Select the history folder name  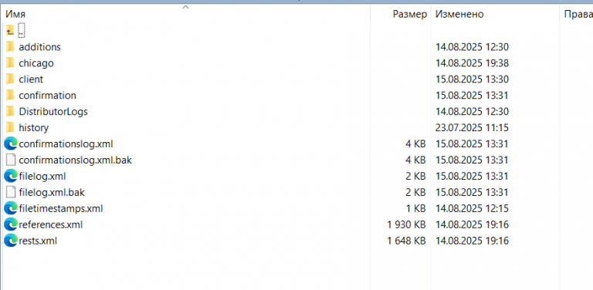click(34, 128)
